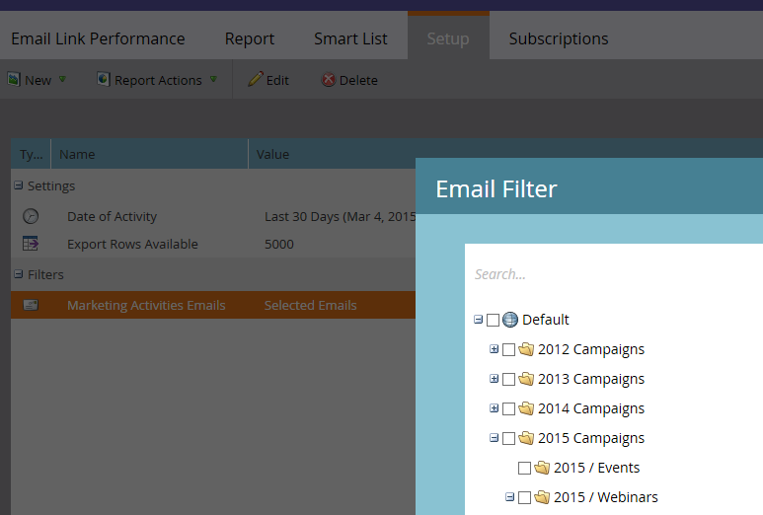This screenshot has width=763, height=515.
Task: Click the 2012 Campaigns folder icon
Action: tap(526, 349)
